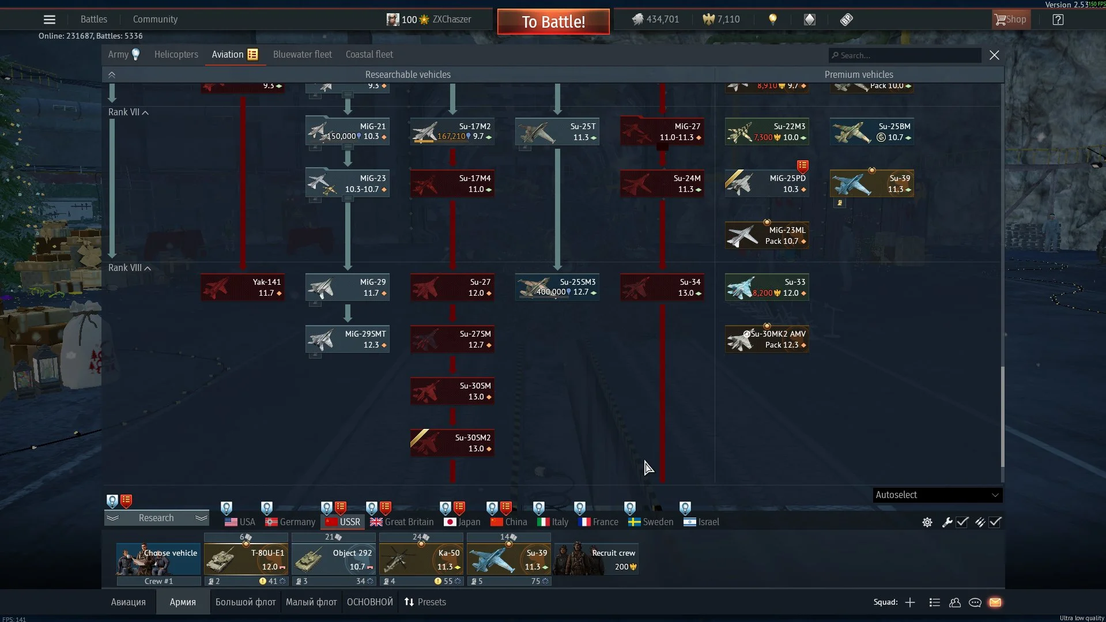Select the USA nation flag
This screenshot has height=622, width=1106.
(x=240, y=522)
